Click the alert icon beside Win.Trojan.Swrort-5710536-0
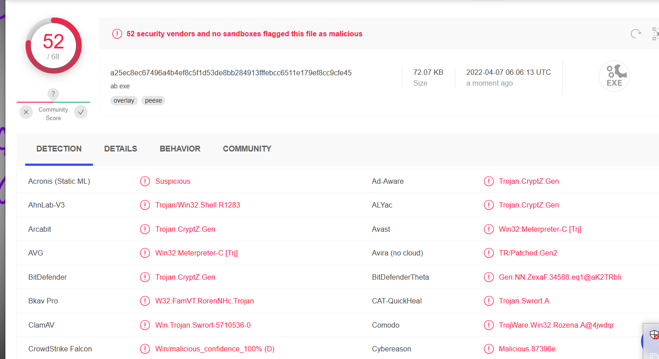The image size is (659, 359). click(x=145, y=325)
